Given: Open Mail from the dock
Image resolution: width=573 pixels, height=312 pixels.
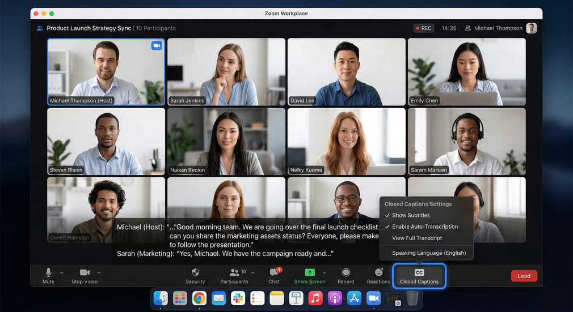Looking at the screenshot, I should (218, 298).
